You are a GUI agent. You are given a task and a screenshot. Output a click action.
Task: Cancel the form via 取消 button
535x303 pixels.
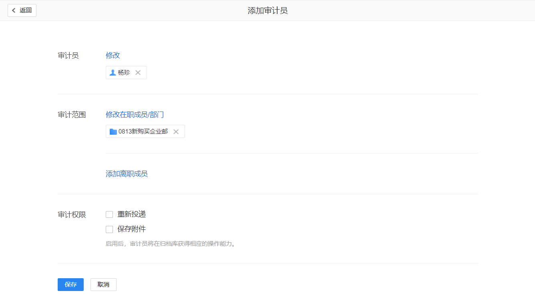point(103,284)
